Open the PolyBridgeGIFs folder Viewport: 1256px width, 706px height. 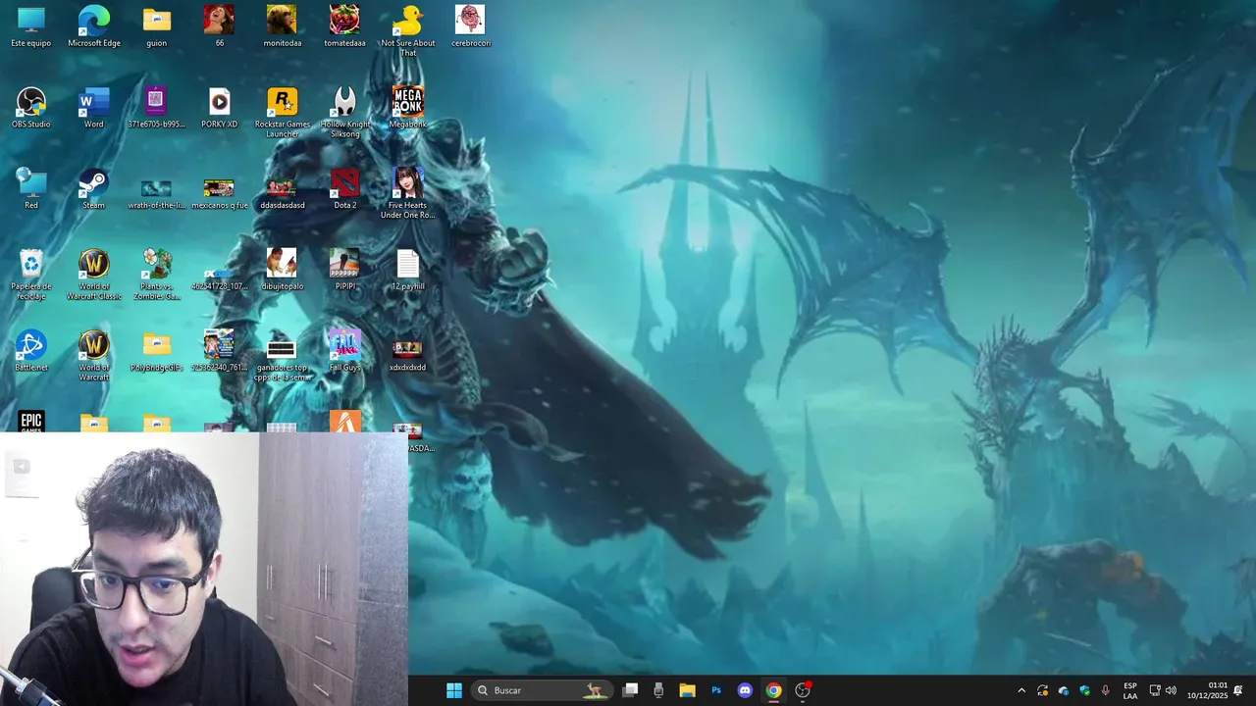coord(157,351)
